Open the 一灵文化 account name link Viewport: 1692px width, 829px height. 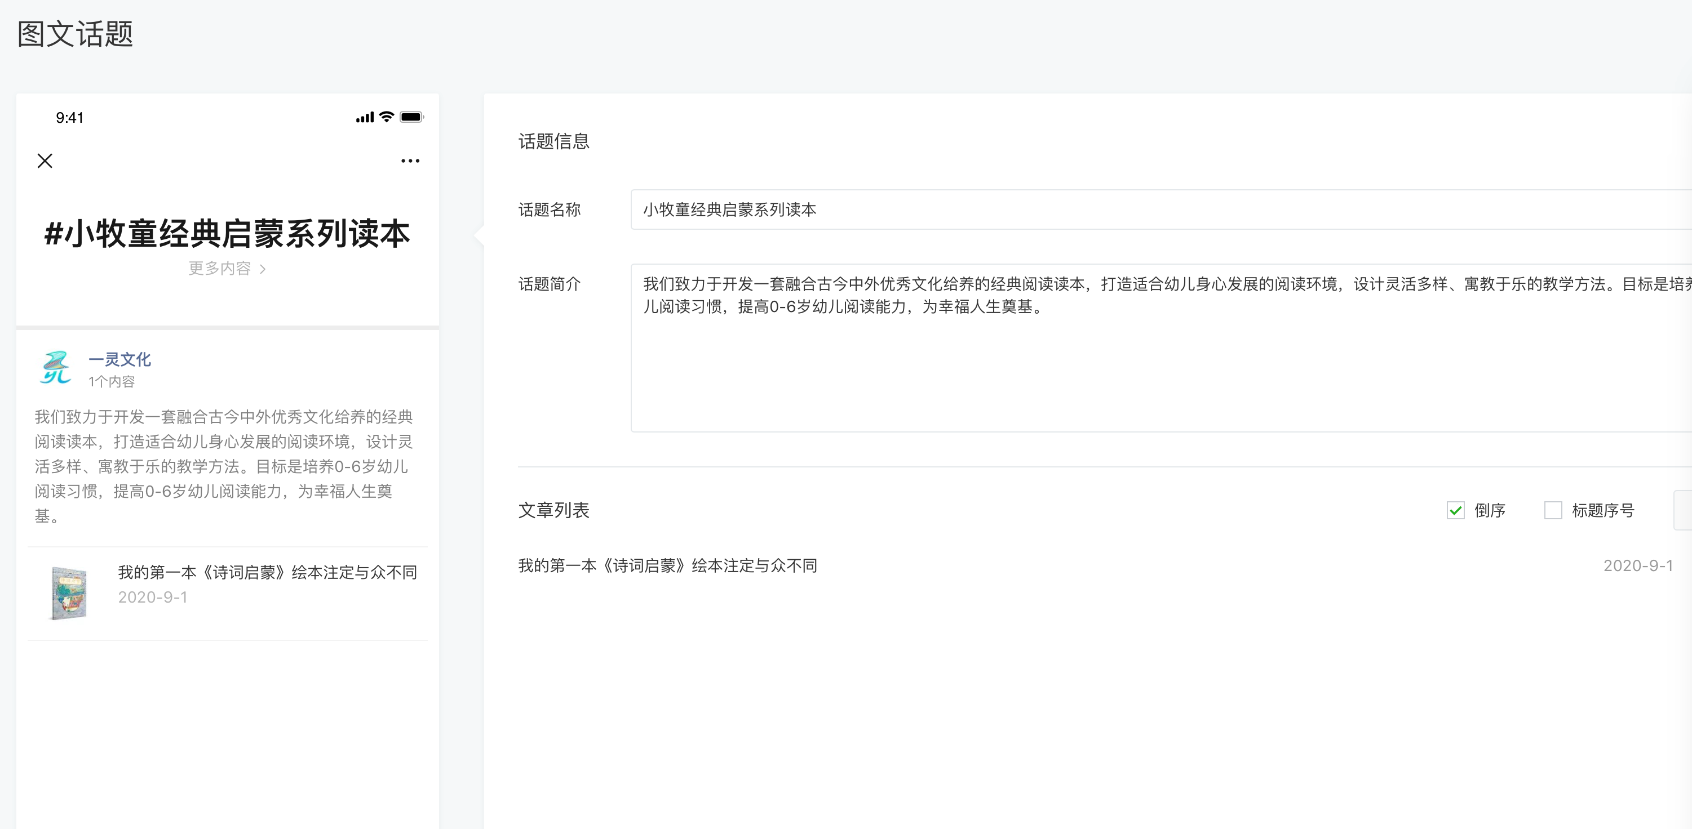pos(119,359)
